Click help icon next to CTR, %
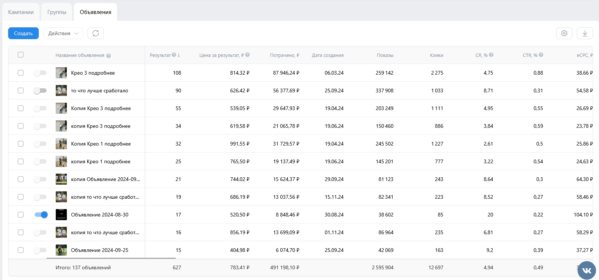The width and height of the screenshot is (599, 280). (541, 55)
